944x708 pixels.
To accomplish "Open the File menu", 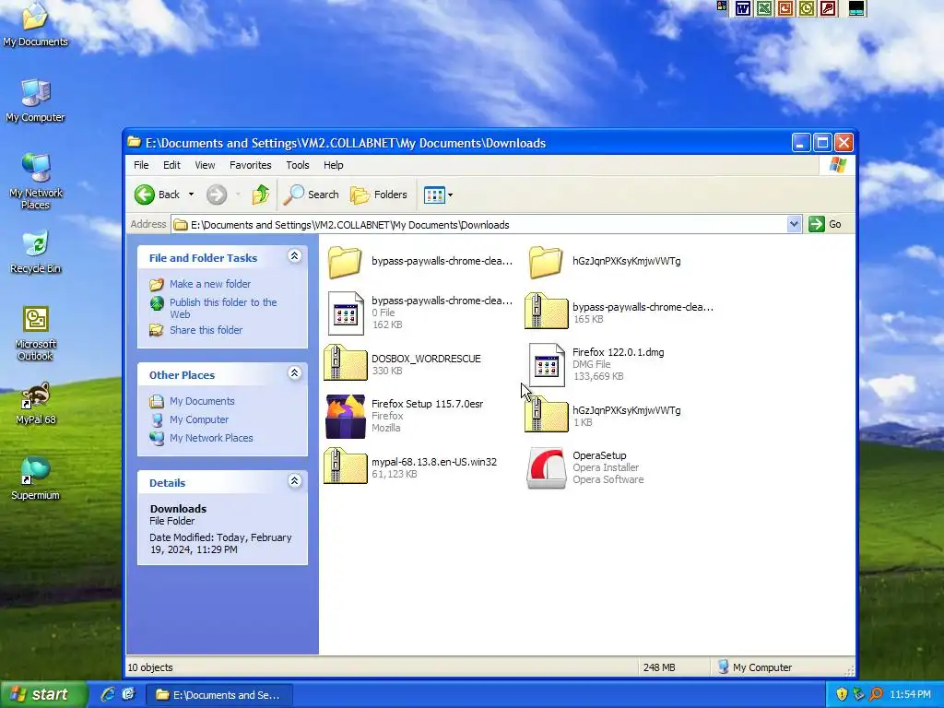I will point(141,165).
